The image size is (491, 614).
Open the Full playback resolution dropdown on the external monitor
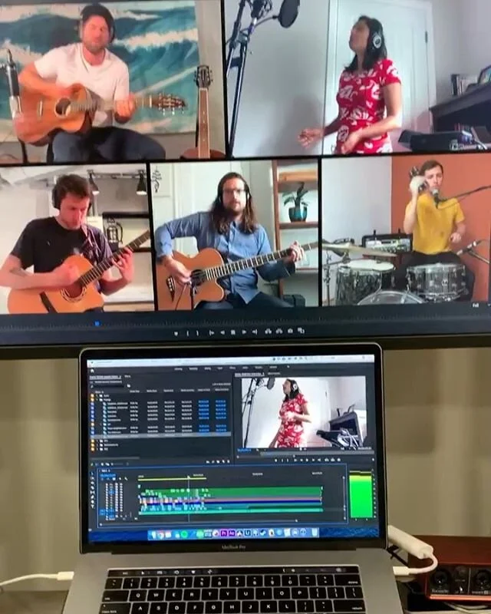tap(476, 305)
